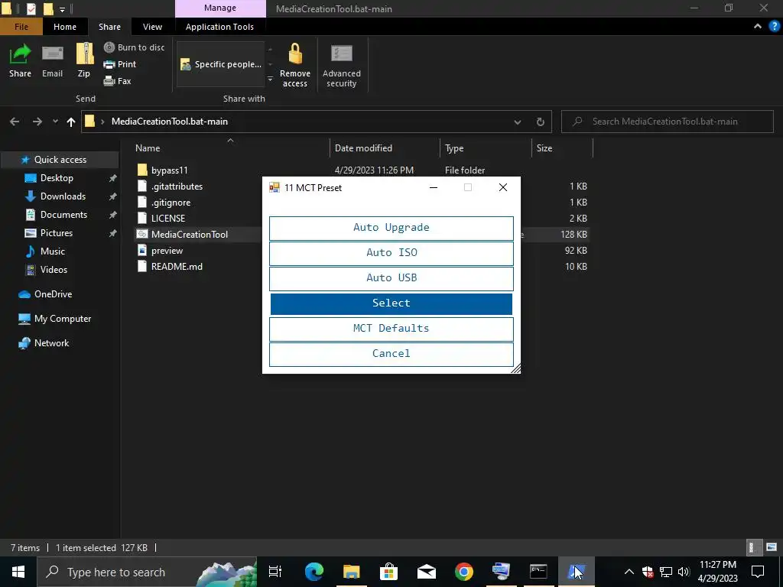Click the address bar path text

(169, 122)
